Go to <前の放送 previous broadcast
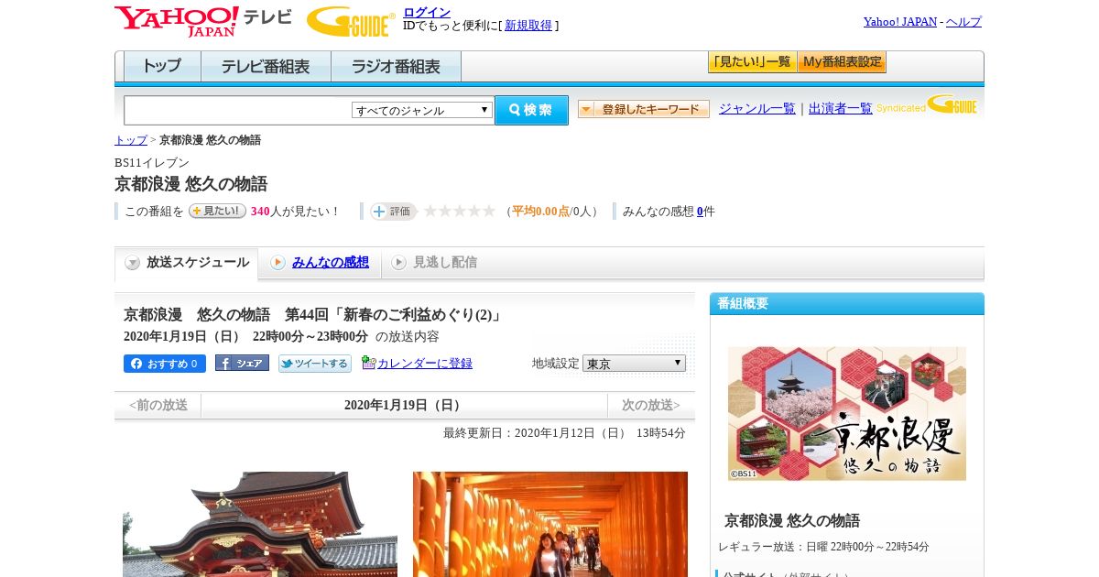Viewport: 1099px width, 577px height. [158, 405]
